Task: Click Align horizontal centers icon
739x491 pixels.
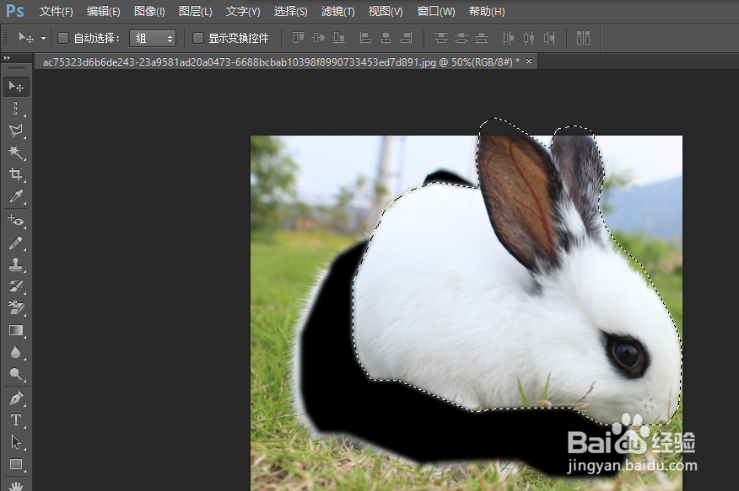Action: click(x=386, y=38)
